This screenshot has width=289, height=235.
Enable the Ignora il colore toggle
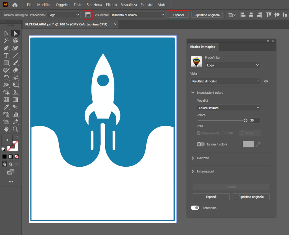pos(201,144)
